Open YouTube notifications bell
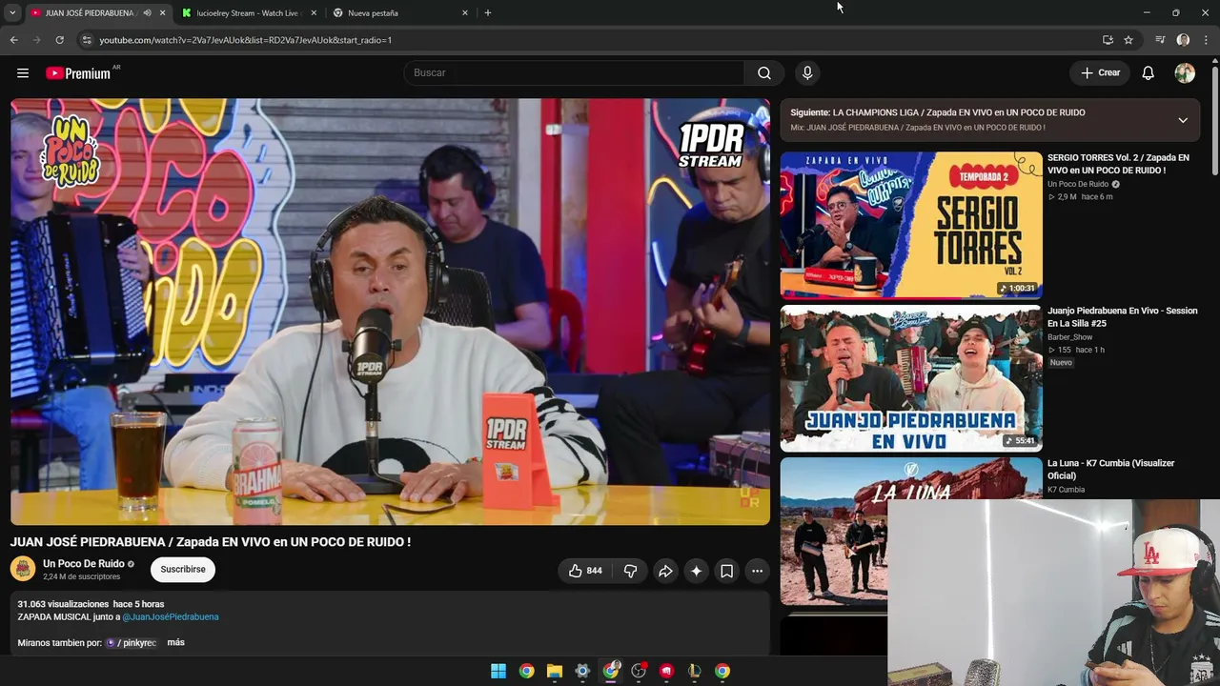 (x=1149, y=73)
